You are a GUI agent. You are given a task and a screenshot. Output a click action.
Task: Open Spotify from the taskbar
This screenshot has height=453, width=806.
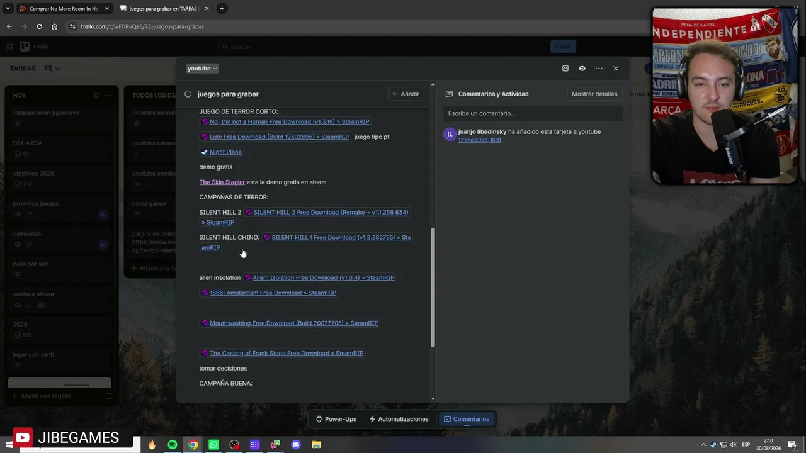point(173,445)
